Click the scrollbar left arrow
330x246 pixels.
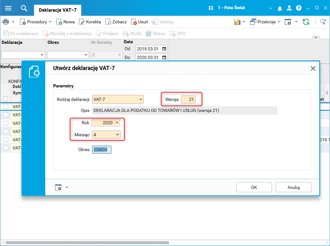pos(3,243)
